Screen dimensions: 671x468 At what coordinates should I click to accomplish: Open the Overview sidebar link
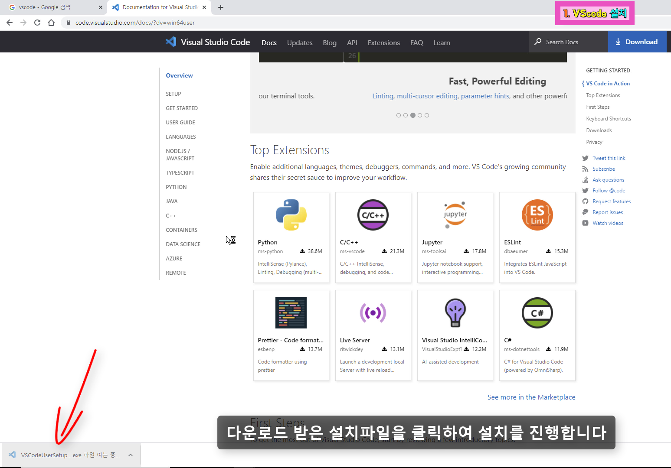point(179,75)
